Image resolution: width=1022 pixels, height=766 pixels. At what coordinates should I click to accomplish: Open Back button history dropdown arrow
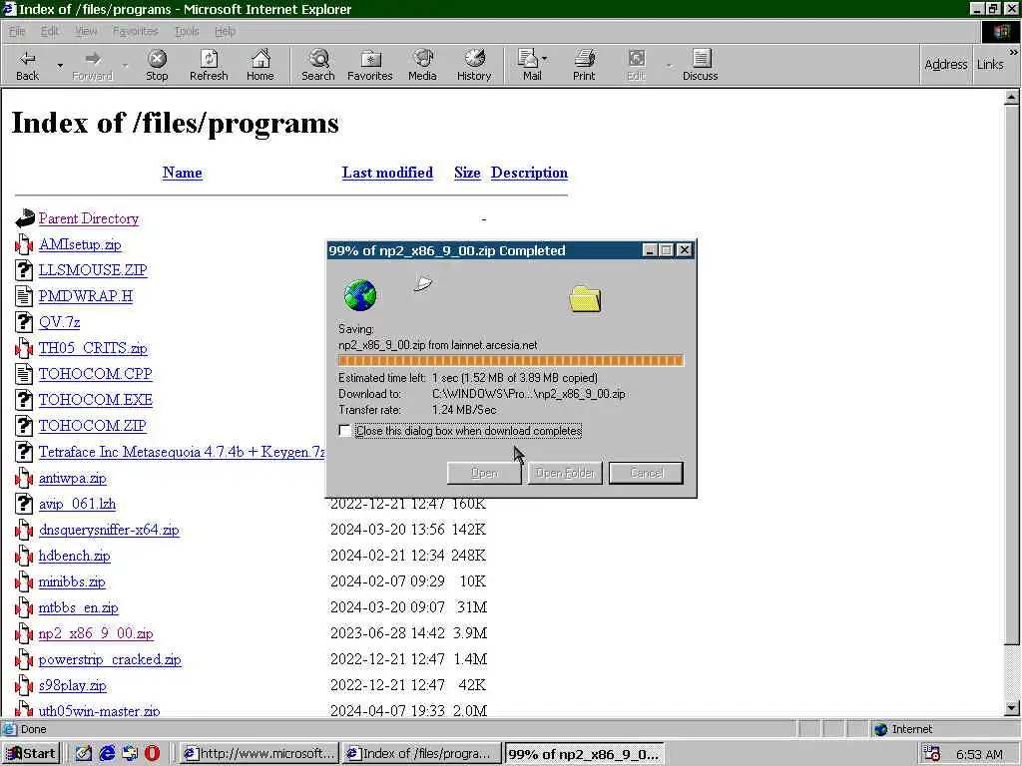[x=60, y=66]
